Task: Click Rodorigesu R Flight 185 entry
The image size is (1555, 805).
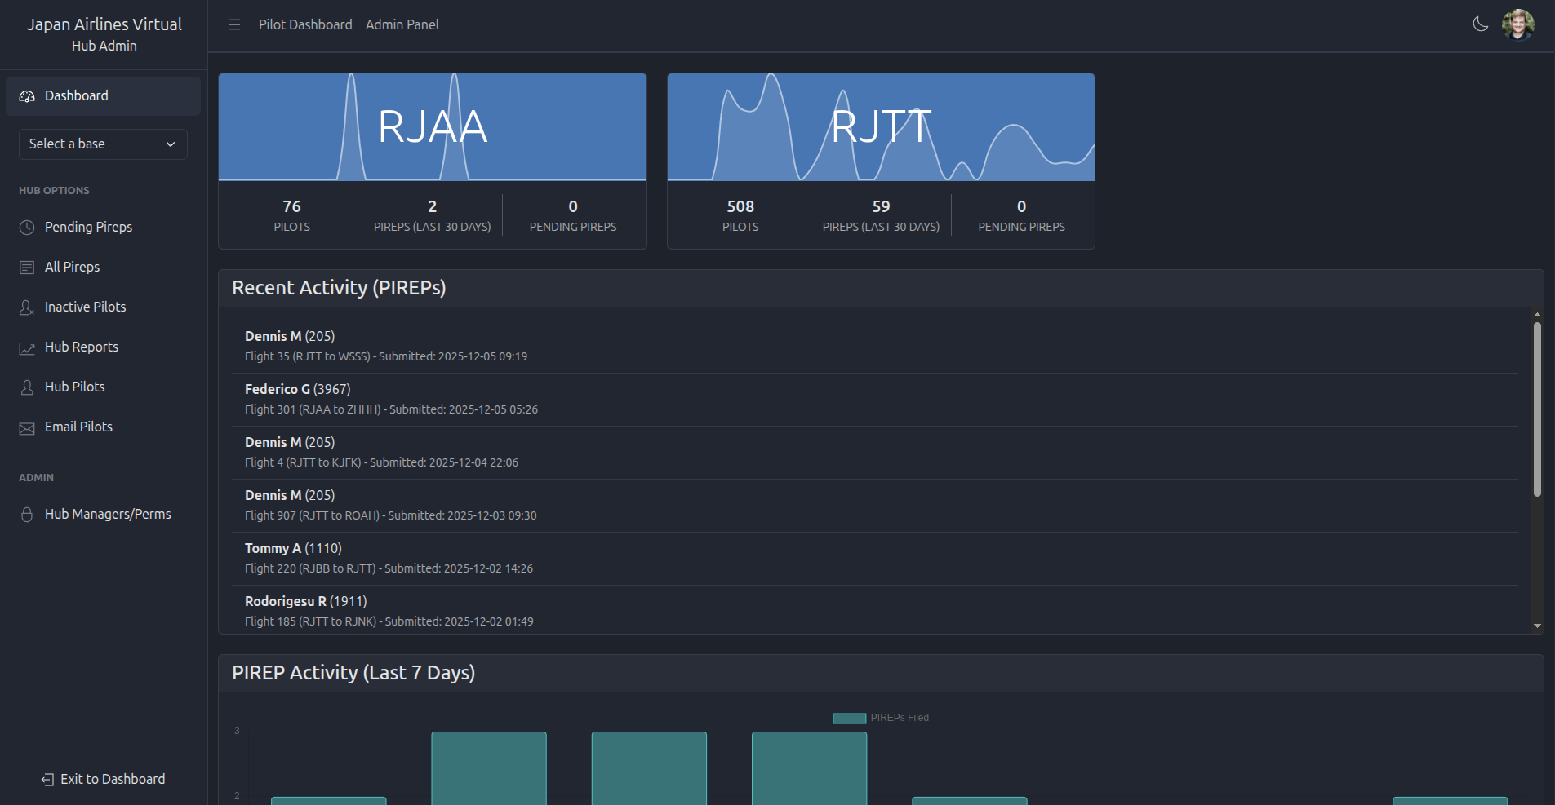Action: click(x=875, y=610)
